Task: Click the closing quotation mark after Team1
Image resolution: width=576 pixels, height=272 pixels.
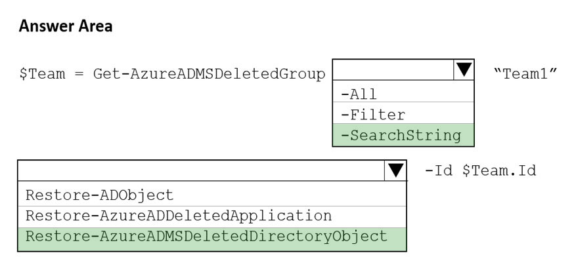Action: pyautogui.click(x=553, y=70)
